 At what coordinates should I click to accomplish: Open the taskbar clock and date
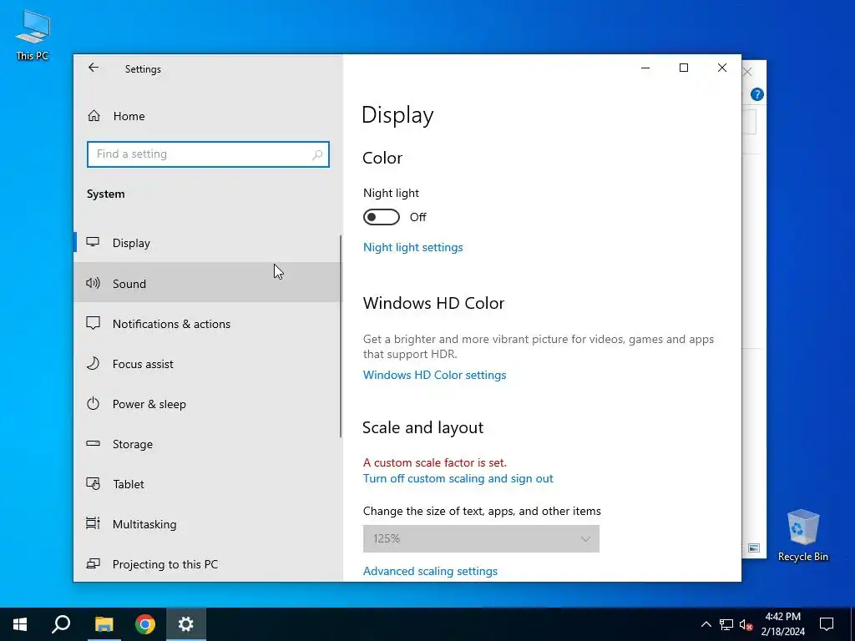(783, 624)
